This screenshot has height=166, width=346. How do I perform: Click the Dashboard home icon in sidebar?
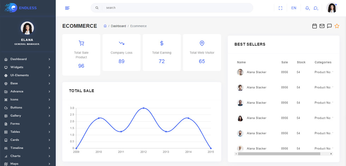[6, 59]
